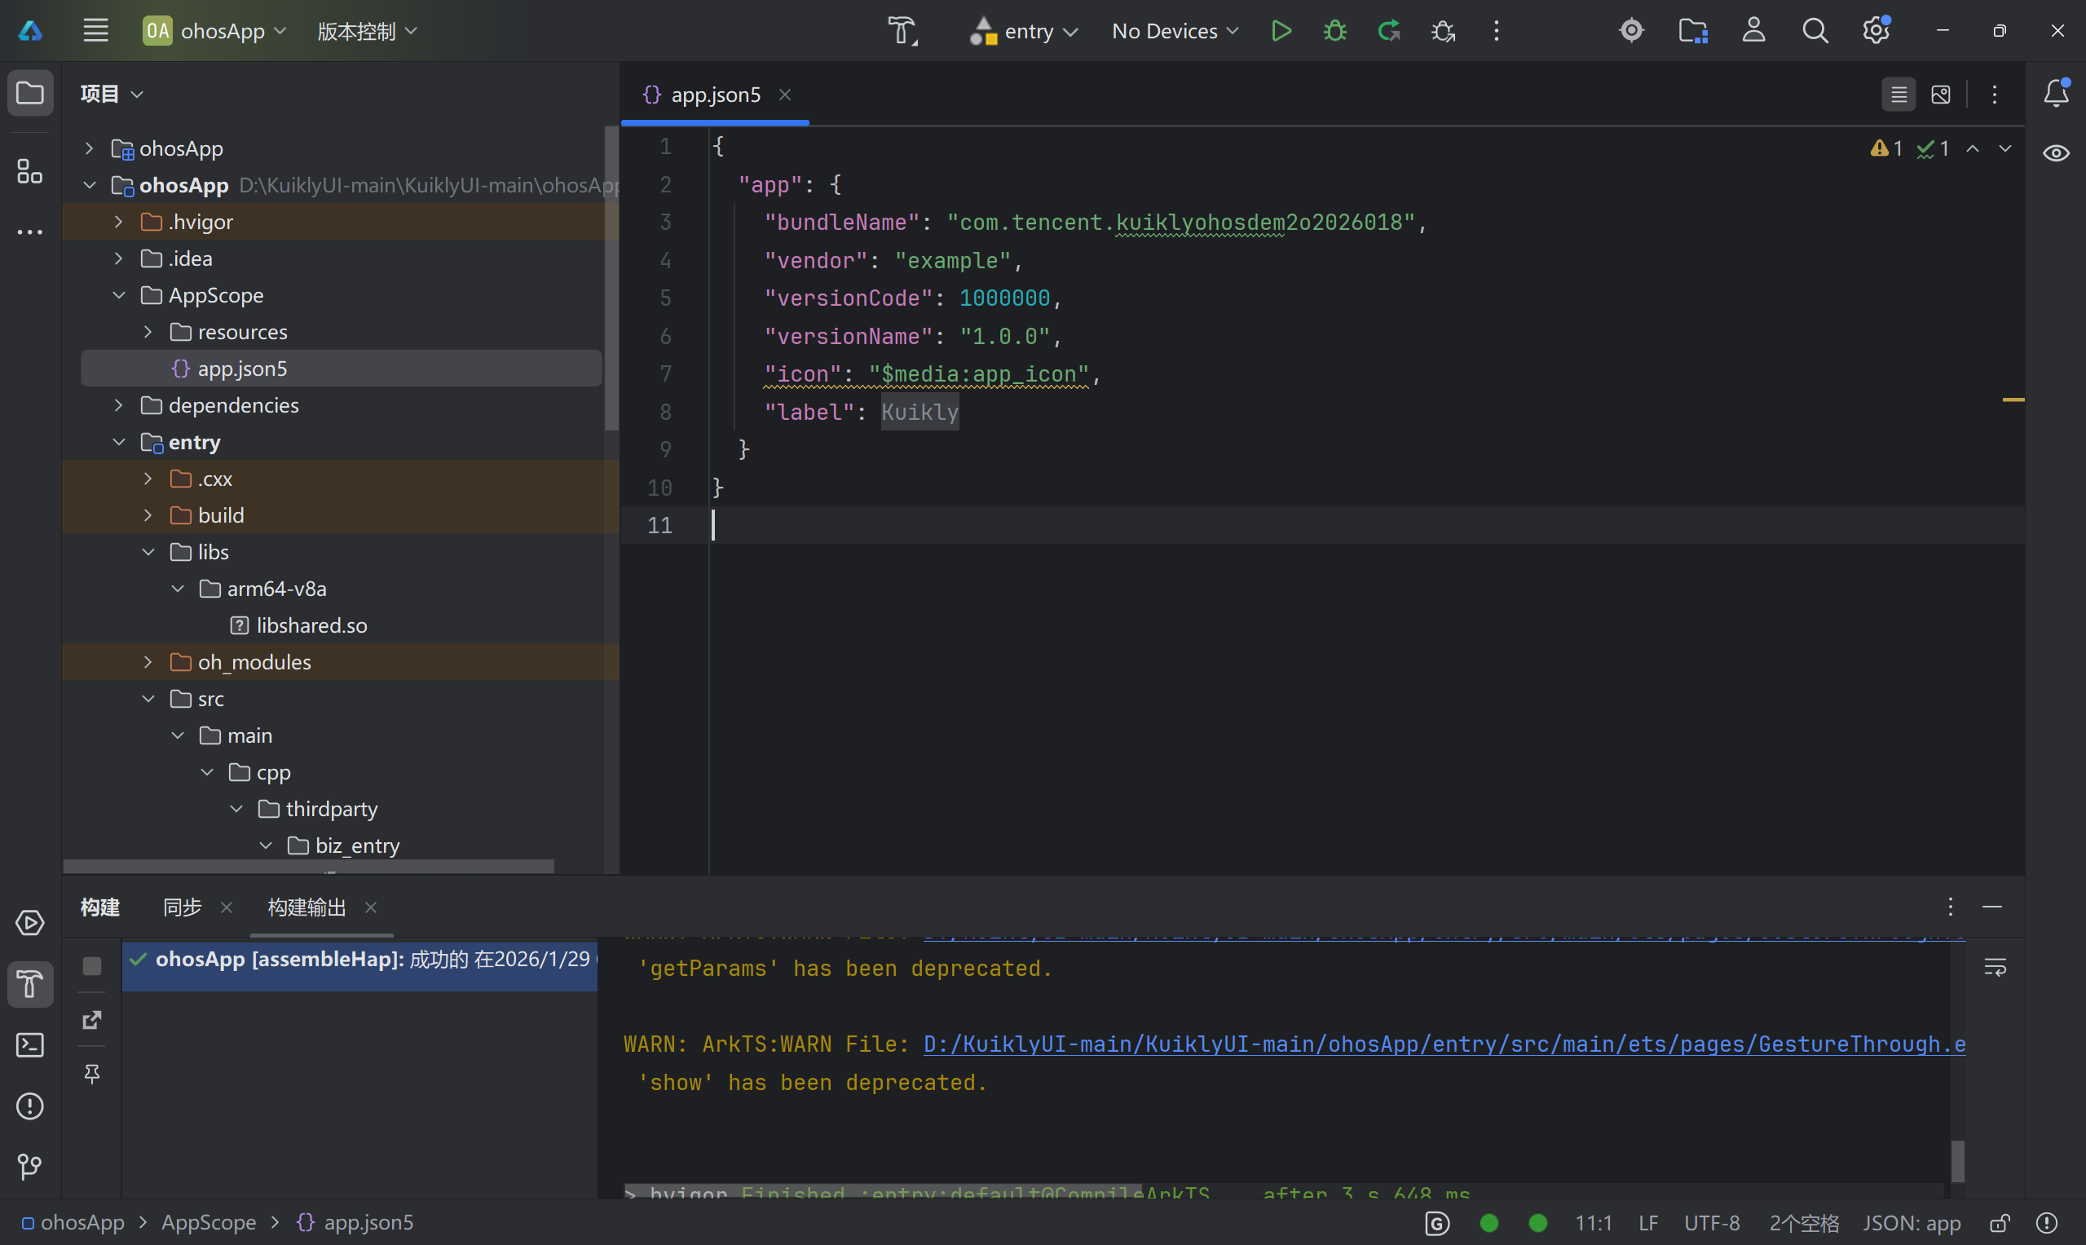Collapse the libs folder

click(148, 552)
